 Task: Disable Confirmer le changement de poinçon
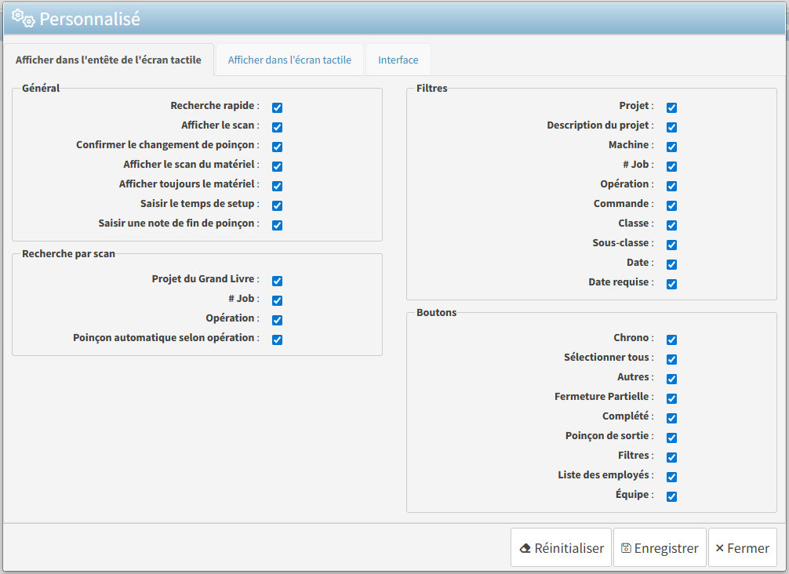pos(277,147)
